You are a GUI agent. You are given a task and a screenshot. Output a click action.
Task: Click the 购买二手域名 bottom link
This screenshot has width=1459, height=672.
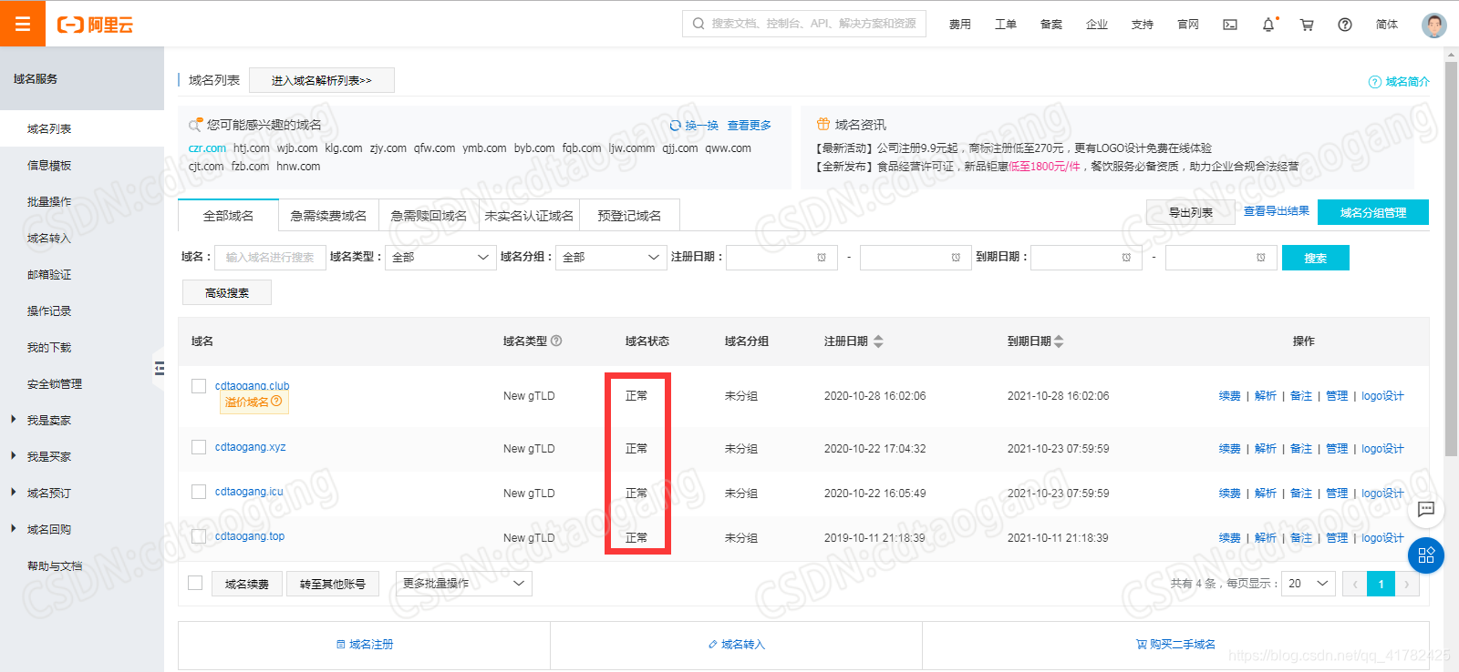(x=1175, y=645)
